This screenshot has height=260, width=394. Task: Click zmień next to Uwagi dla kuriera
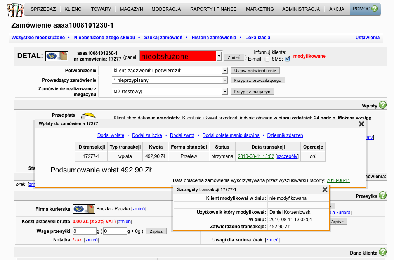pyautogui.click(x=272, y=240)
